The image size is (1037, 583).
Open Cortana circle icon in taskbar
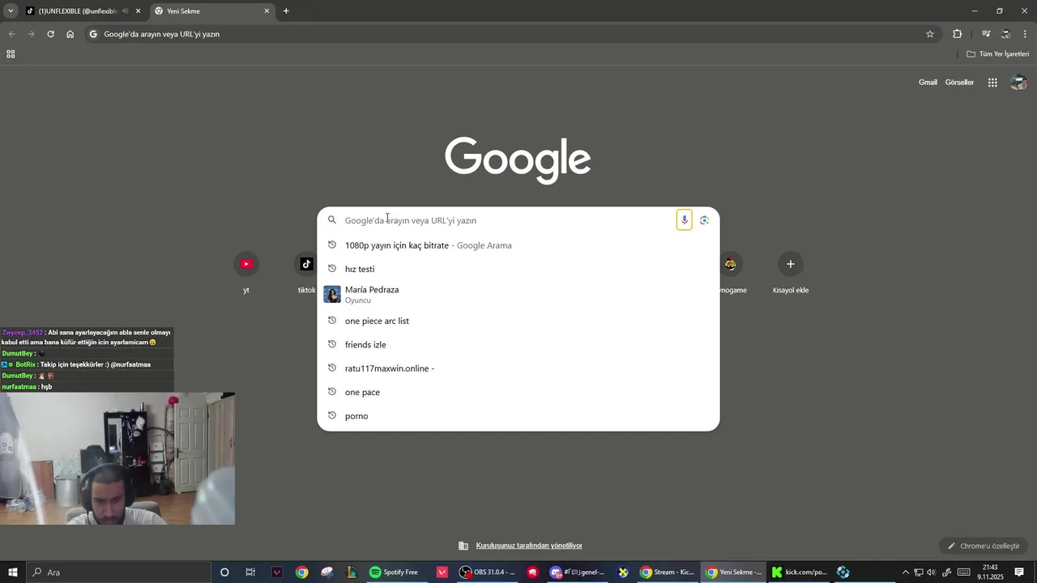(224, 572)
